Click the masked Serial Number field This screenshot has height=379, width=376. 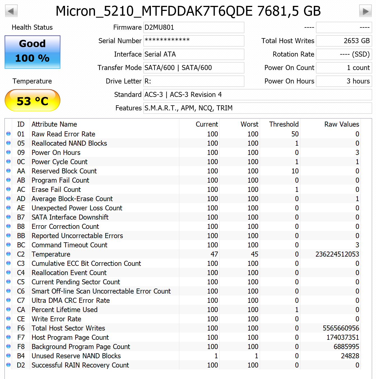point(193,41)
